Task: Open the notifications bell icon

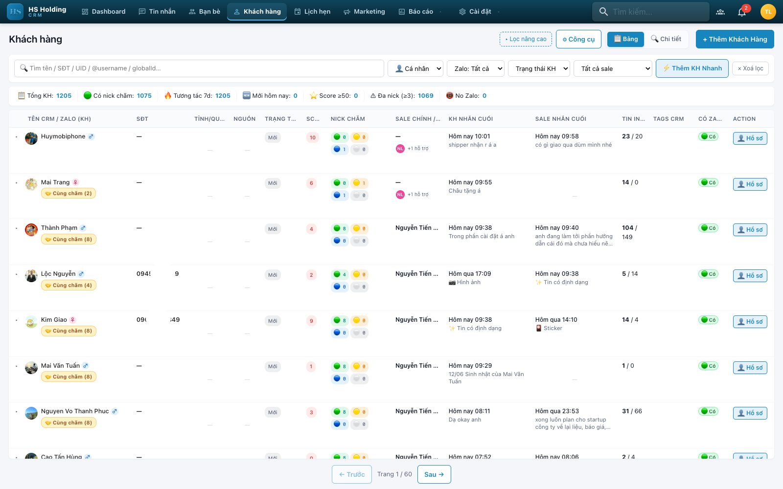Action: tap(742, 12)
